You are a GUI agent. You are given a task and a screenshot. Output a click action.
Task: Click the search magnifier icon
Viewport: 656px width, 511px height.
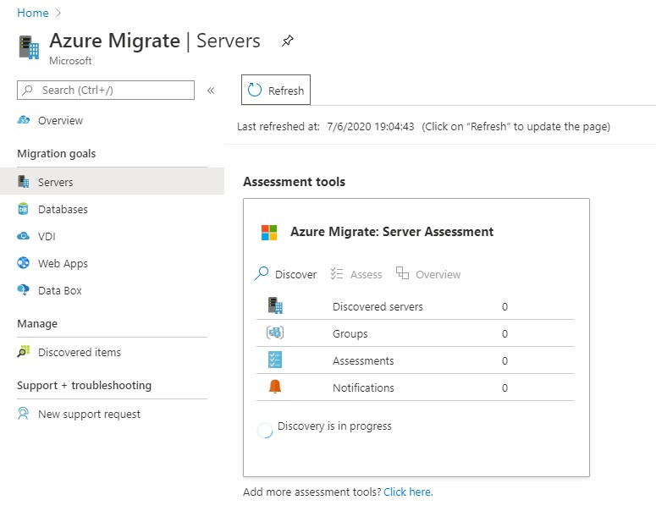pyautogui.click(x=28, y=90)
